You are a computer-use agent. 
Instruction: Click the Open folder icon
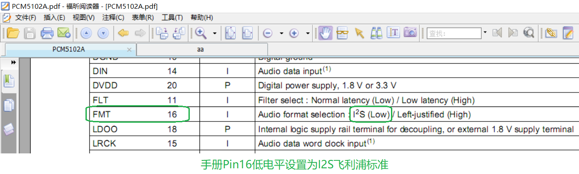[14, 33]
